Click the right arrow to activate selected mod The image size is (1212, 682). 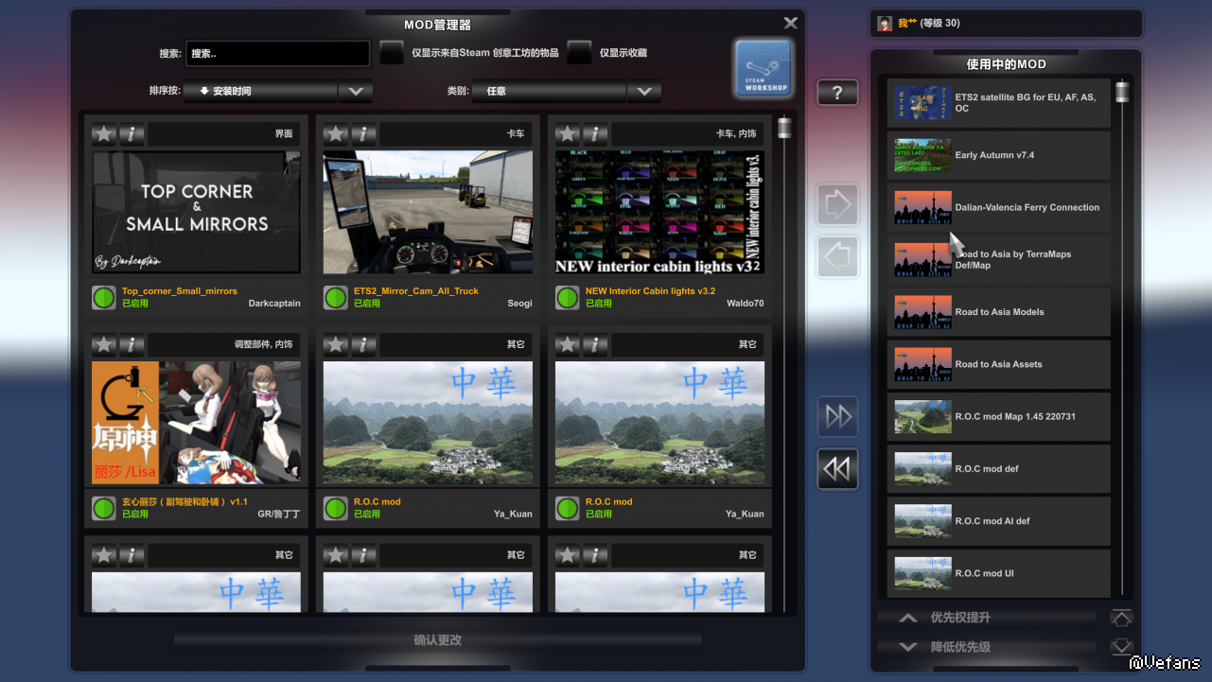tap(837, 204)
